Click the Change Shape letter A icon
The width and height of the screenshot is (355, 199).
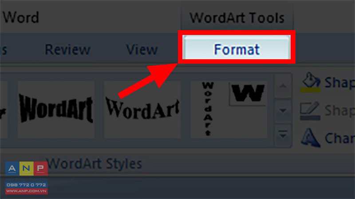tap(310, 138)
